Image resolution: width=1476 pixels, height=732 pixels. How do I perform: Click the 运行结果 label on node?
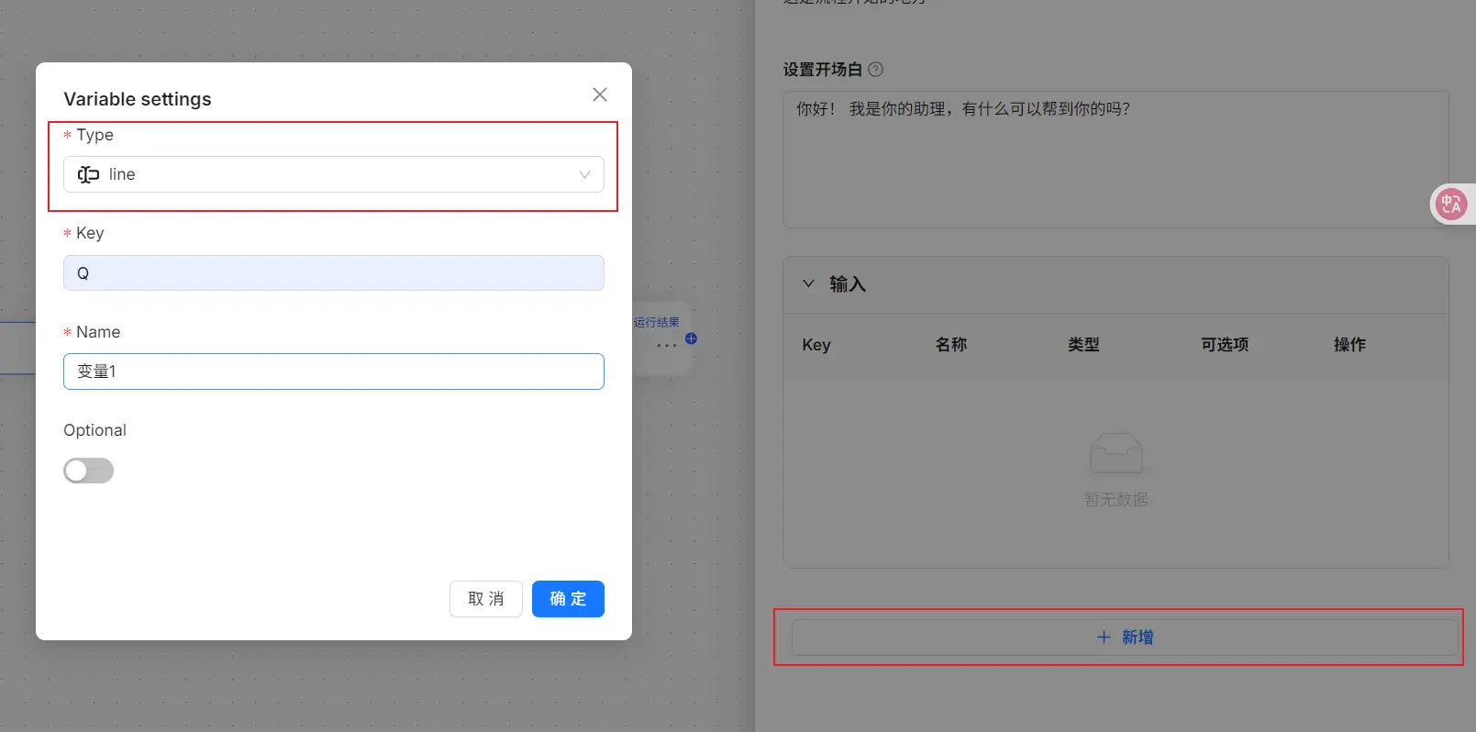[657, 322]
